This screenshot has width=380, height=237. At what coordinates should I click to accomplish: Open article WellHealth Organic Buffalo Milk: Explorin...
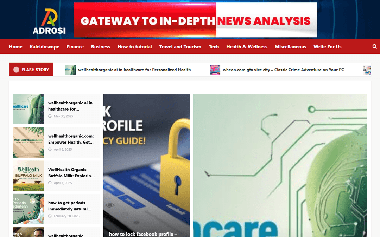pos(71,172)
